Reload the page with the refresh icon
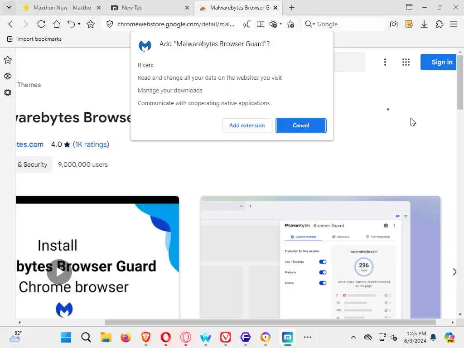 click(x=41, y=24)
